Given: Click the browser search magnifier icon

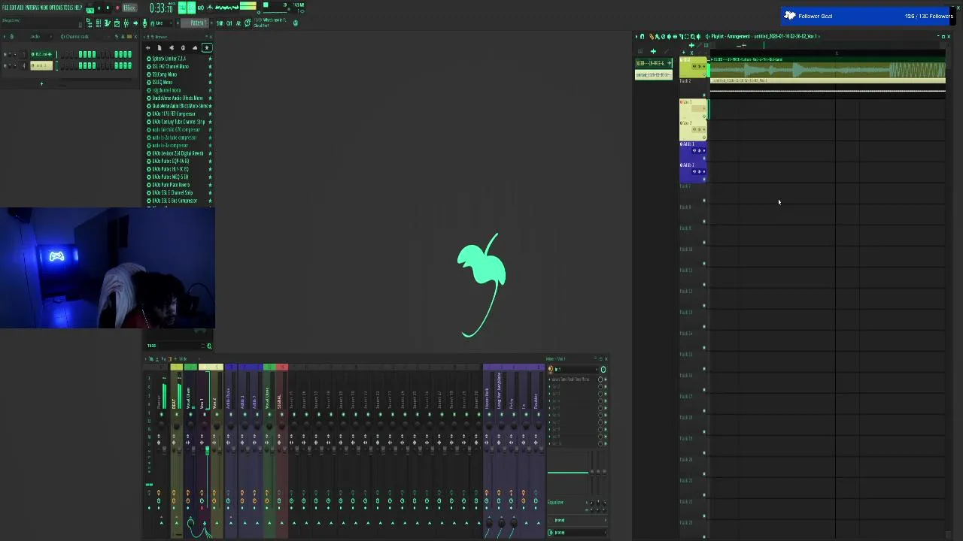Looking at the screenshot, I should click(209, 346).
